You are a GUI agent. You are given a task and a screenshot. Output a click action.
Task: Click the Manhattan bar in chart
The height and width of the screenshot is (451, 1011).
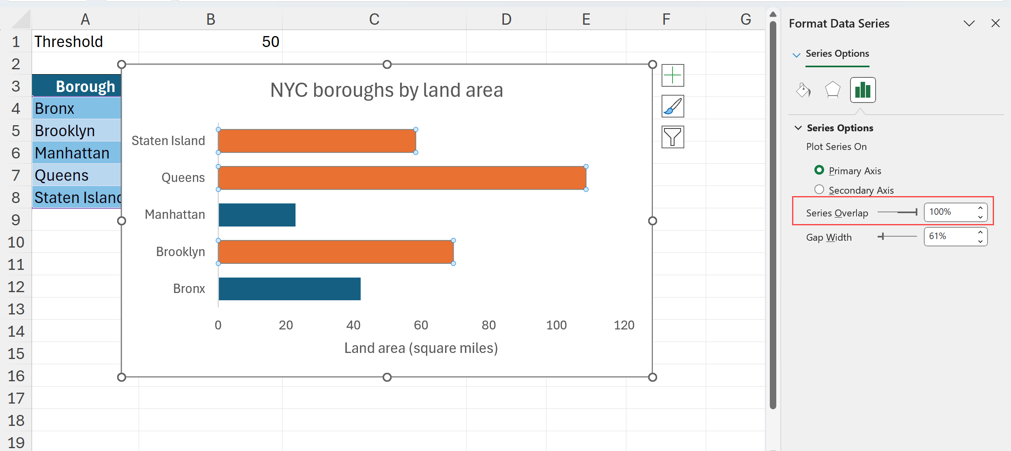[257, 215]
